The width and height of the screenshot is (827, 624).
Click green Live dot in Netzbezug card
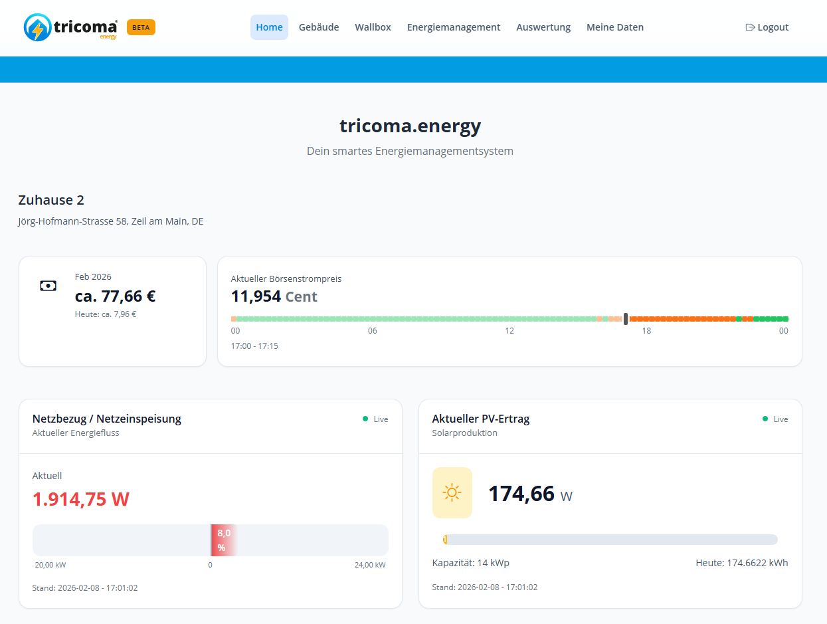pyautogui.click(x=365, y=419)
